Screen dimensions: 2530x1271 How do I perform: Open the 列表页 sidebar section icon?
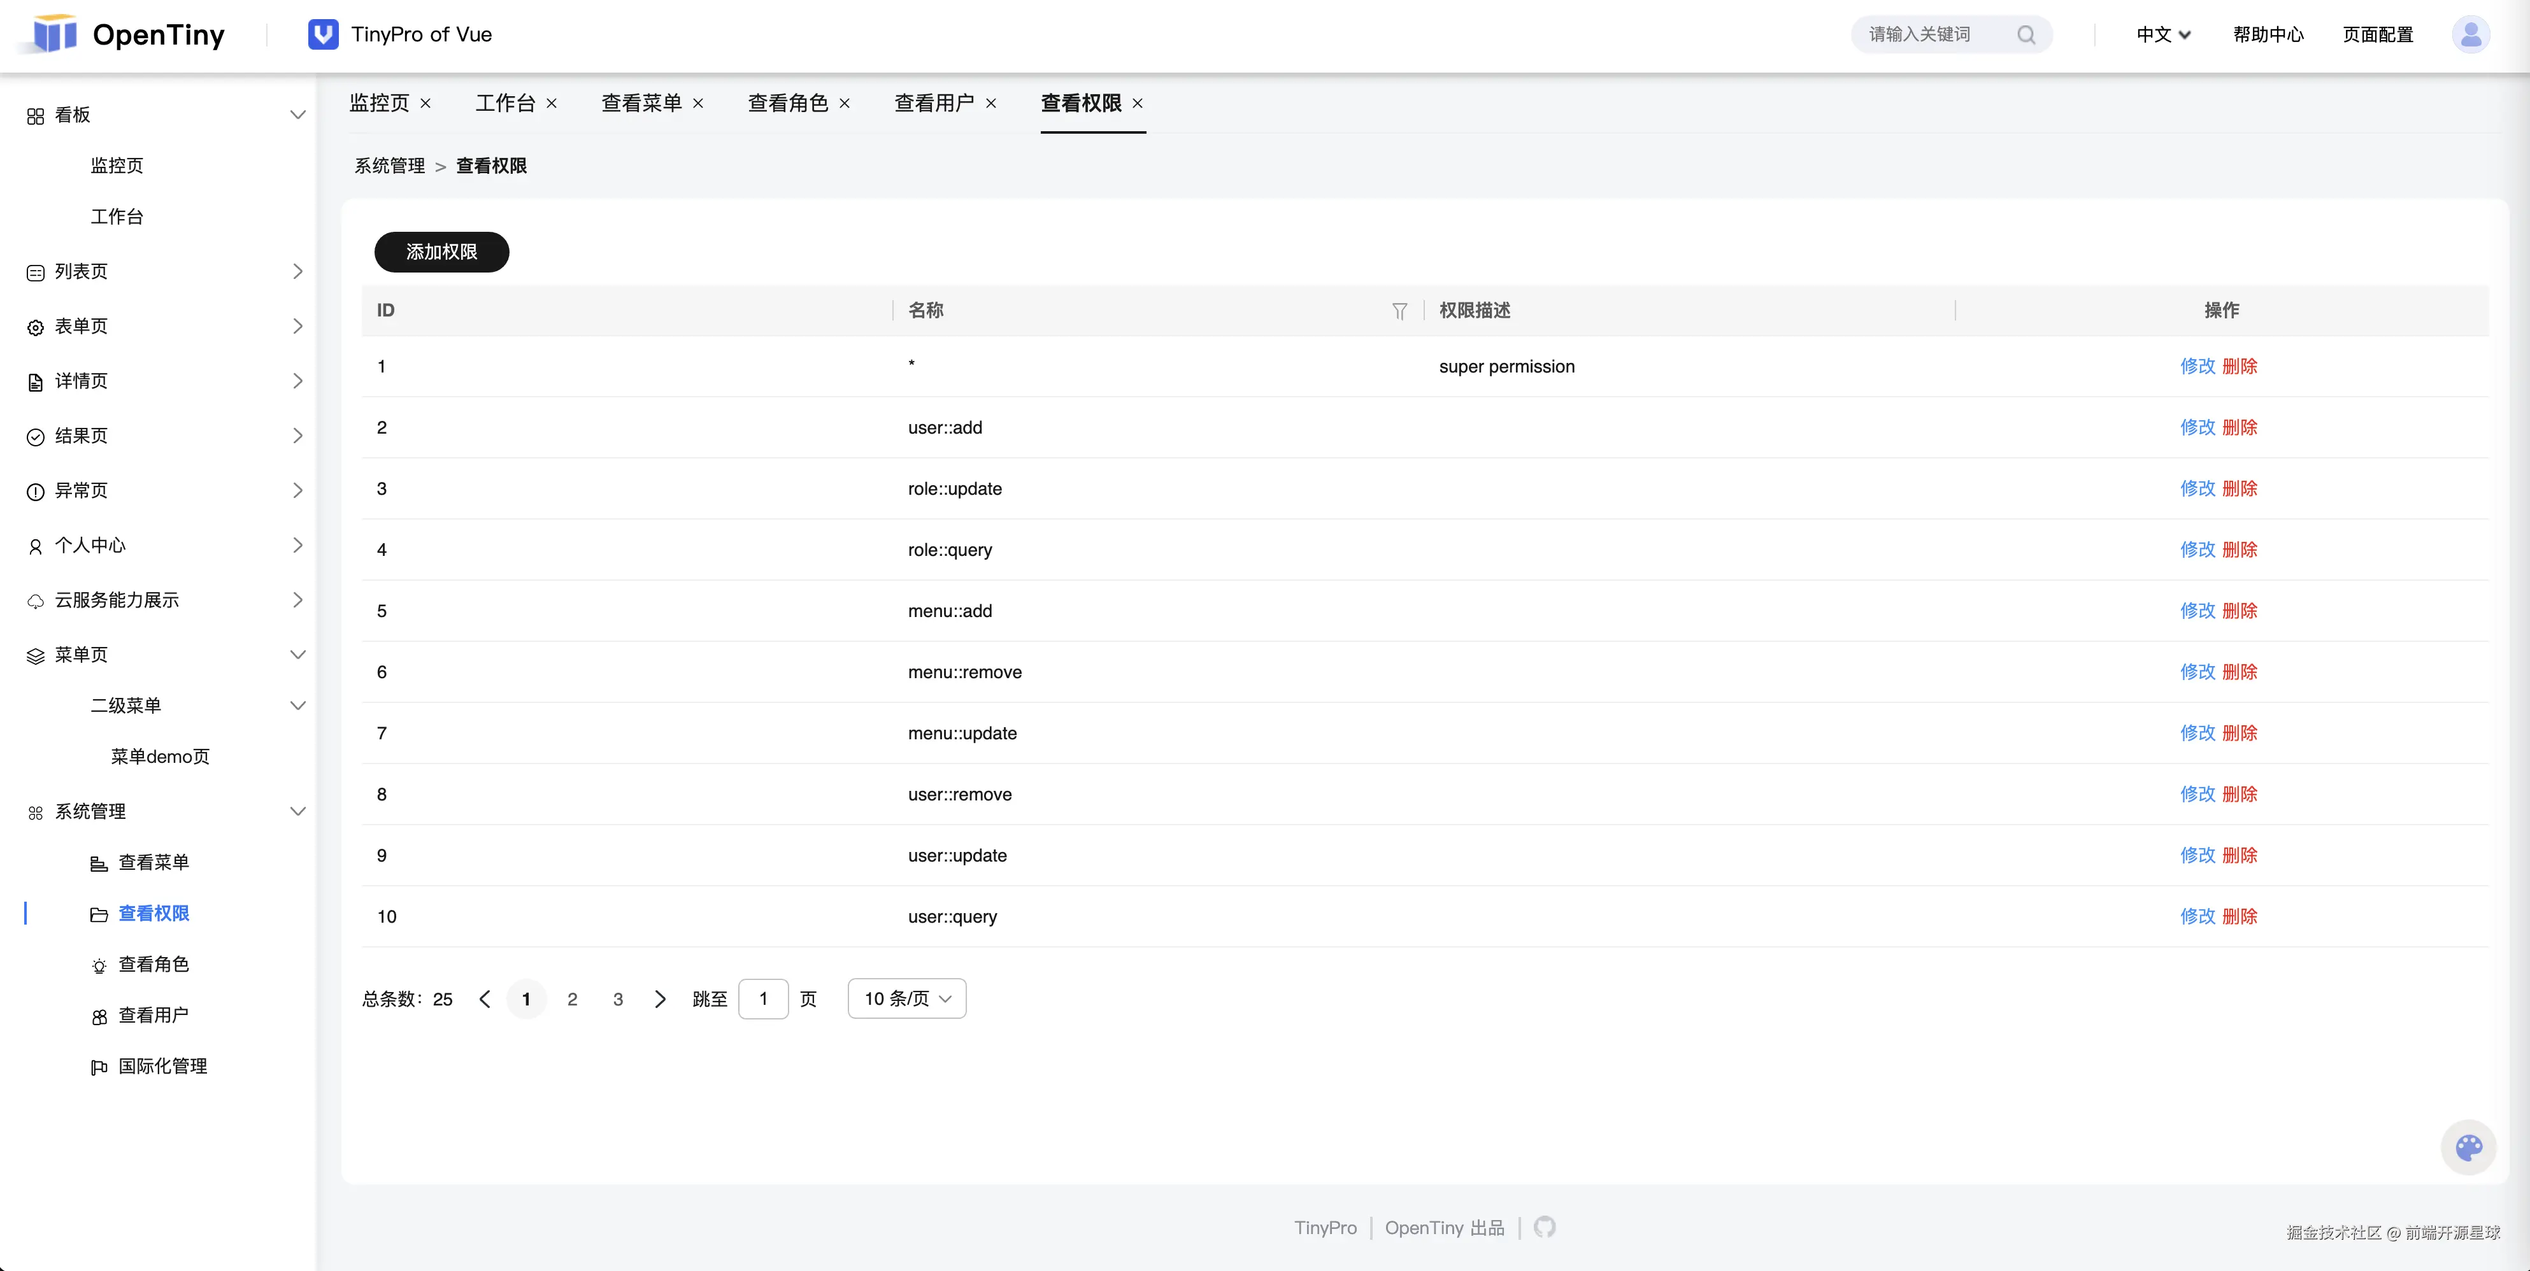tap(36, 271)
